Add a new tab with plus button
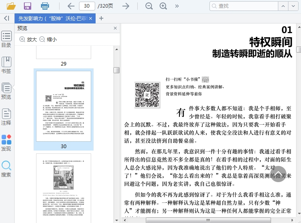The height and width of the screenshot is (223, 301). click(x=101, y=18)
